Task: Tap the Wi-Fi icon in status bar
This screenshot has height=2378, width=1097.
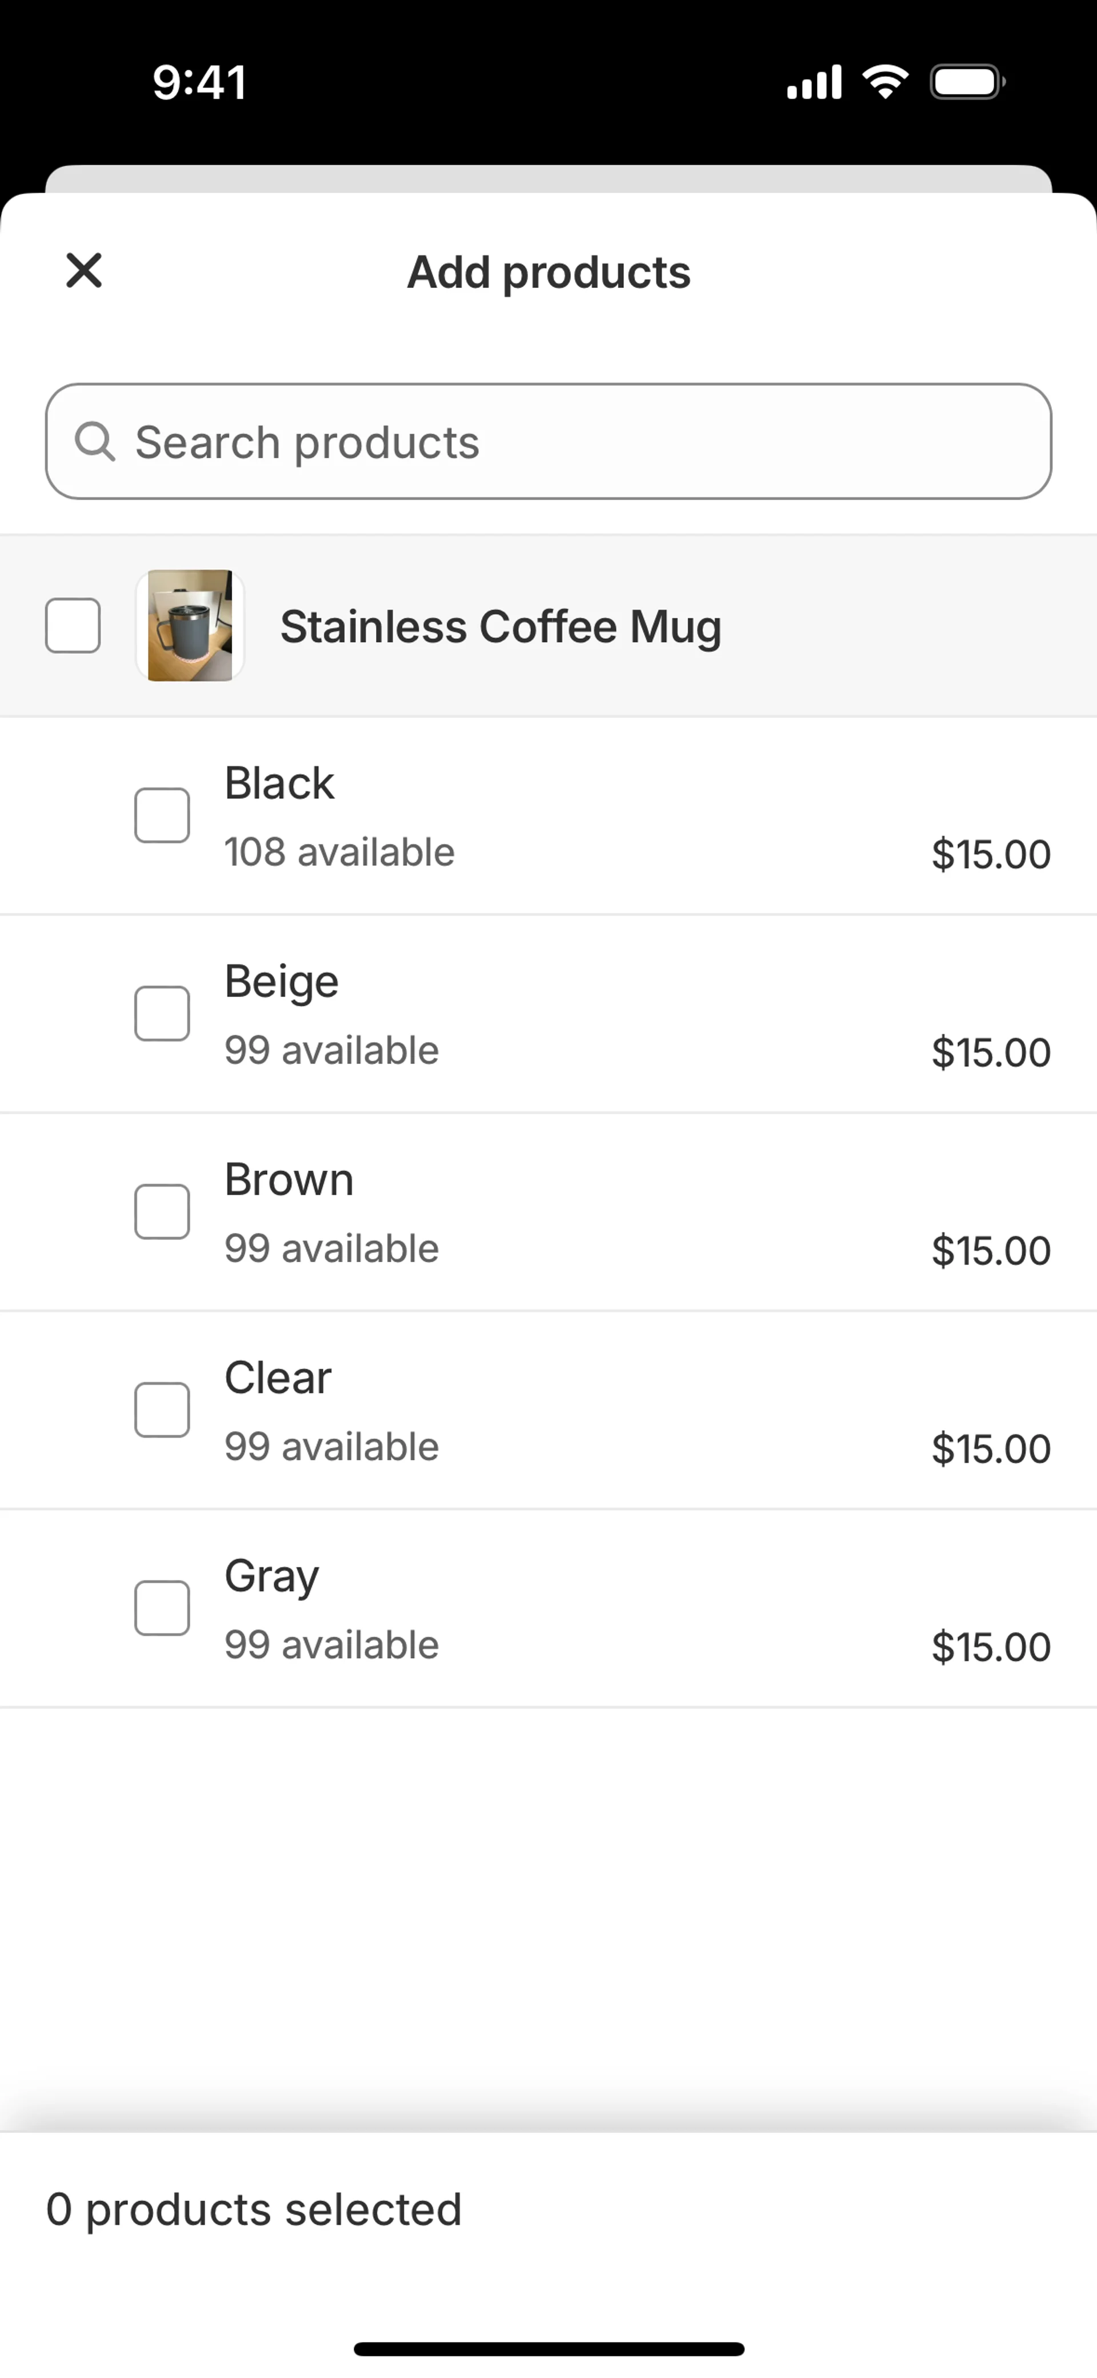Action: pyautogui.click(x=886, y=82)
